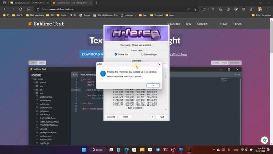Click the Sublime Text logo in the site header
Screen dimensions: 273x154
[x=46, y=24]
